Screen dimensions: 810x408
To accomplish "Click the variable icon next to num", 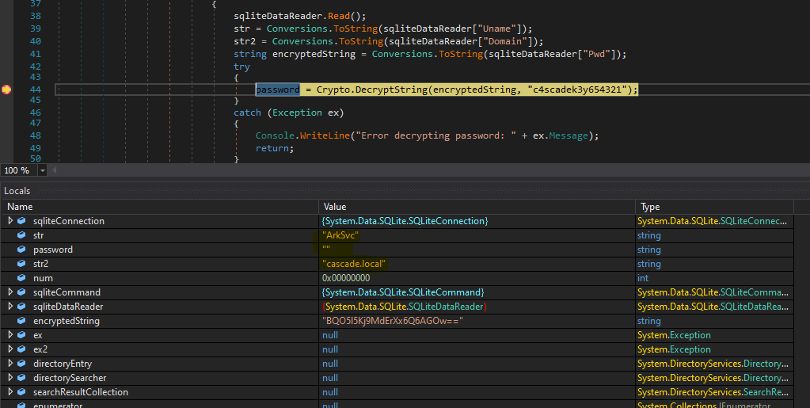I will point(22,278).
